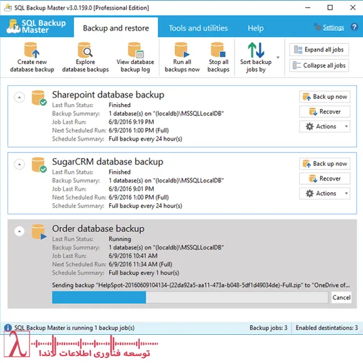363x363 pixels.
Task: Click 'SQL Backup Master is running 1 backup job(s)'
Action: pyautogui.click(x=75, y=328)
